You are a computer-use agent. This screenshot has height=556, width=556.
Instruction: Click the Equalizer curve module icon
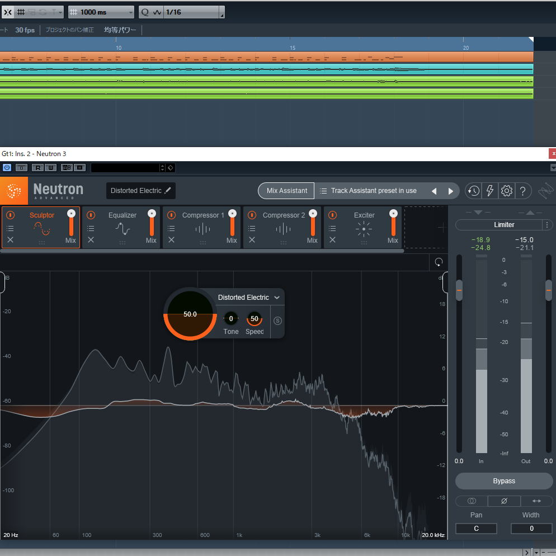coord(122,229)
